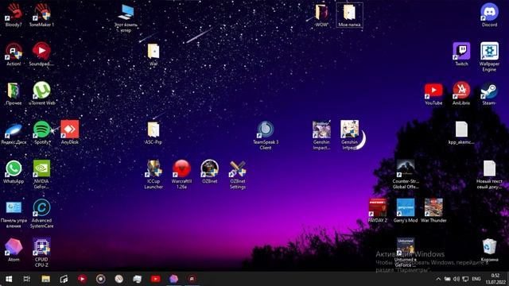Launch Counter-Strike Global Offensive shortcut

tap(406, 174)
